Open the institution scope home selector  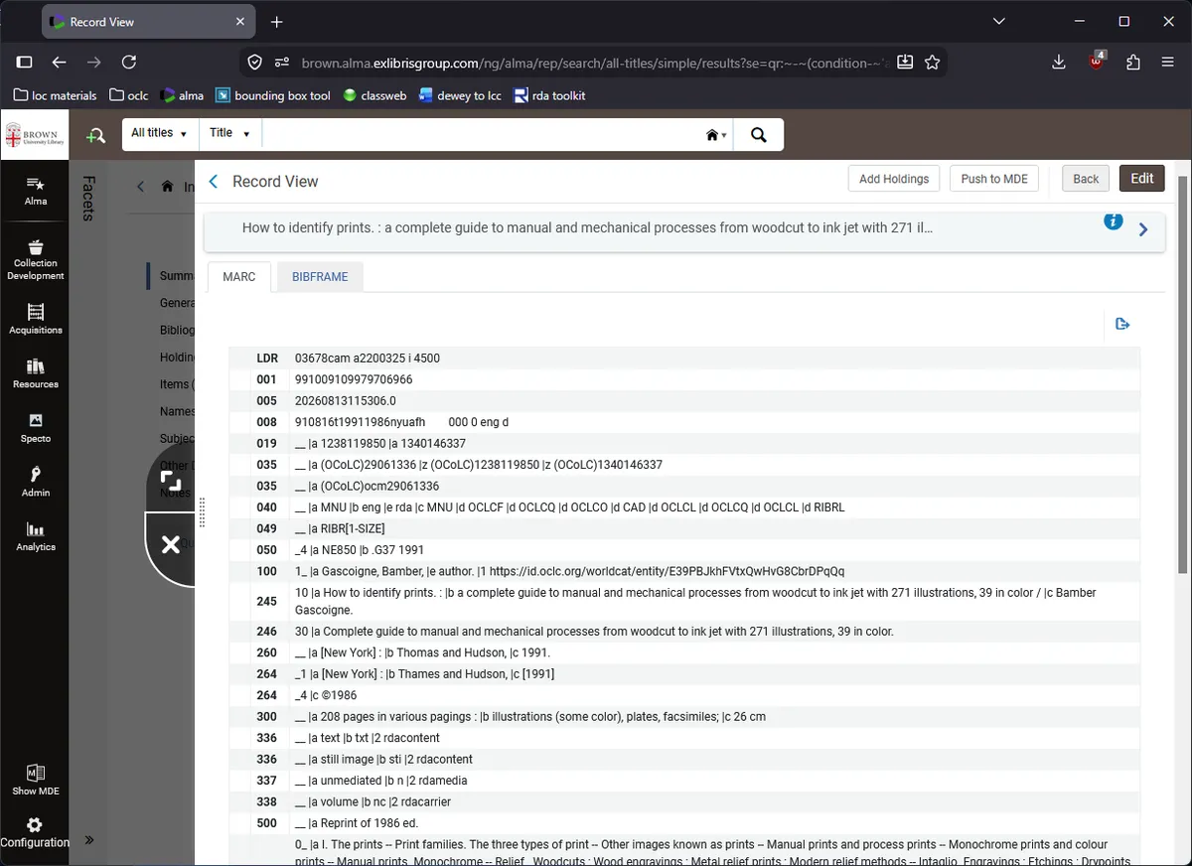tap(715, 135)
